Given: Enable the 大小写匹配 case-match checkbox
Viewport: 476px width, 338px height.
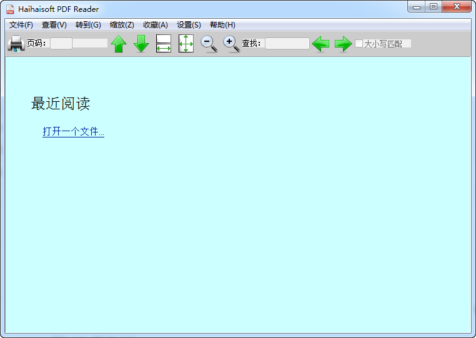Looking at the screenshot, I should [359, 44].
